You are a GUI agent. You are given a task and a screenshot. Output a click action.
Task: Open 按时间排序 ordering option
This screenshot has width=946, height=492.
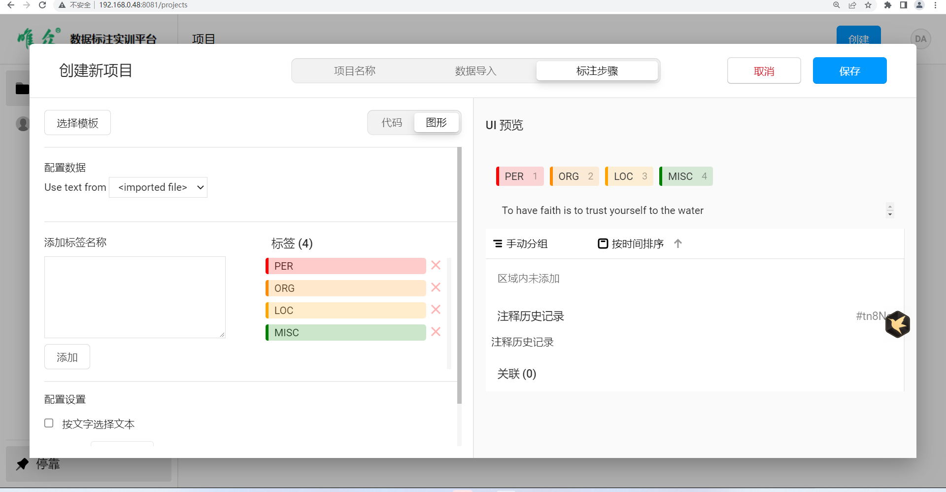pyautogui.click(x=631, y=244)
